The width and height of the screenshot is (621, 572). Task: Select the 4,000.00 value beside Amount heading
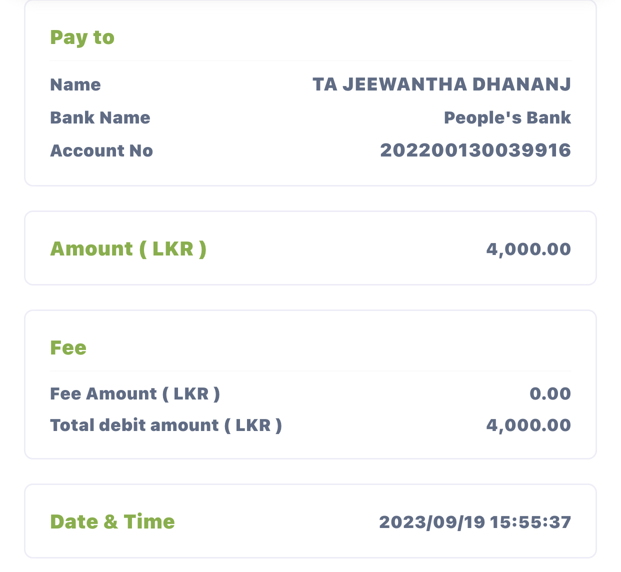[528, 249]
